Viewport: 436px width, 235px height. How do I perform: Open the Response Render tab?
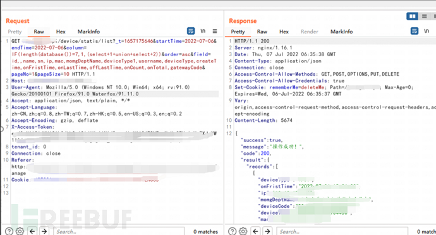pos(309,32)
